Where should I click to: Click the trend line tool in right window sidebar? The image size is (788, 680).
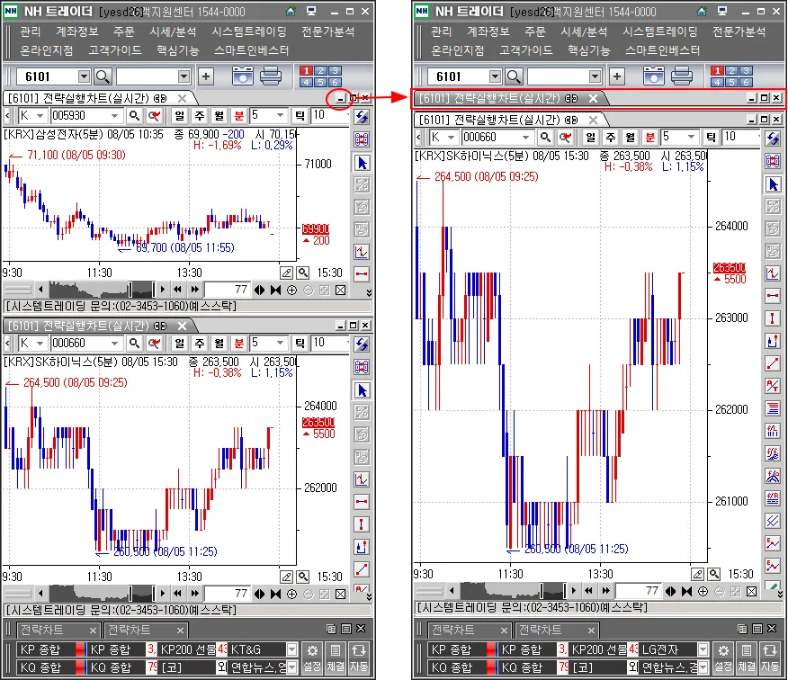point(773,362)
